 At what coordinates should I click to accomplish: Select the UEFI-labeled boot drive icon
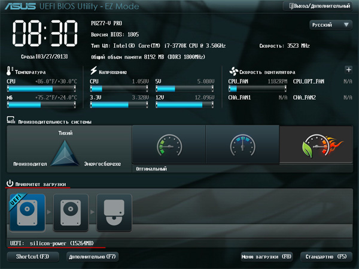pos(28,213)
